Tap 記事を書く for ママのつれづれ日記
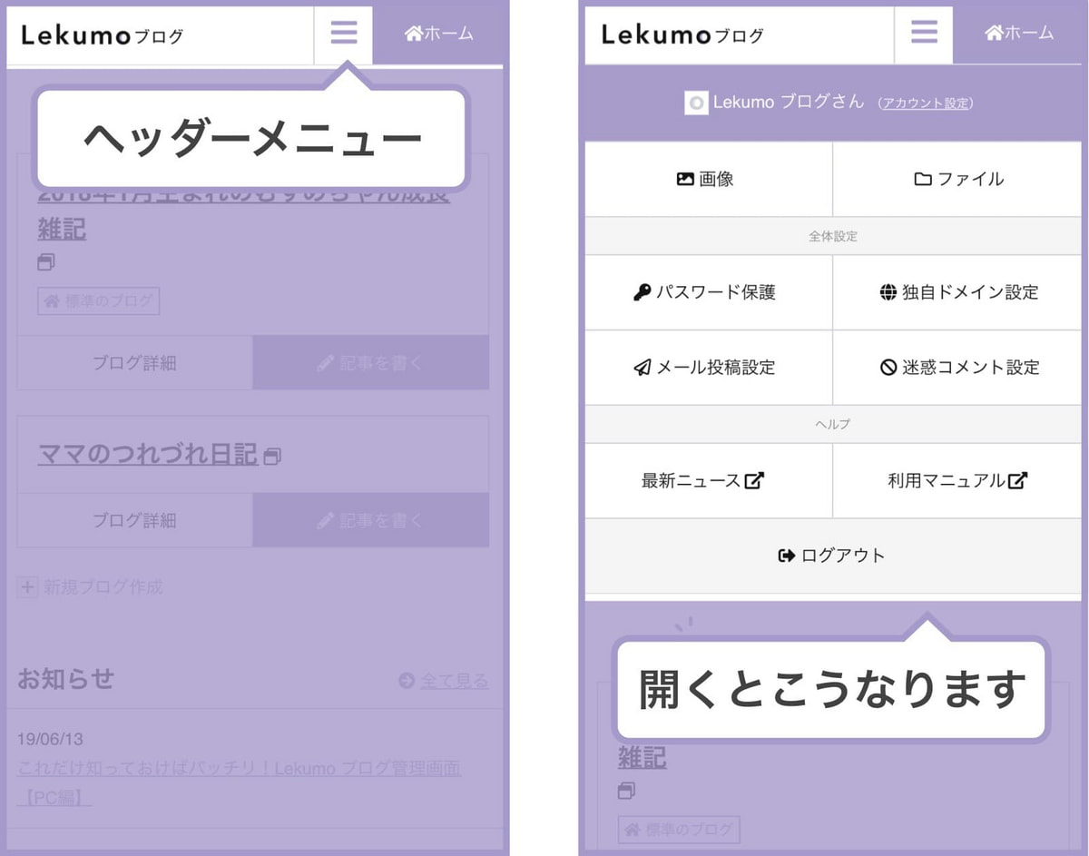The height and width of the screenshot is (856, 1089). click(x=370, y=520)
